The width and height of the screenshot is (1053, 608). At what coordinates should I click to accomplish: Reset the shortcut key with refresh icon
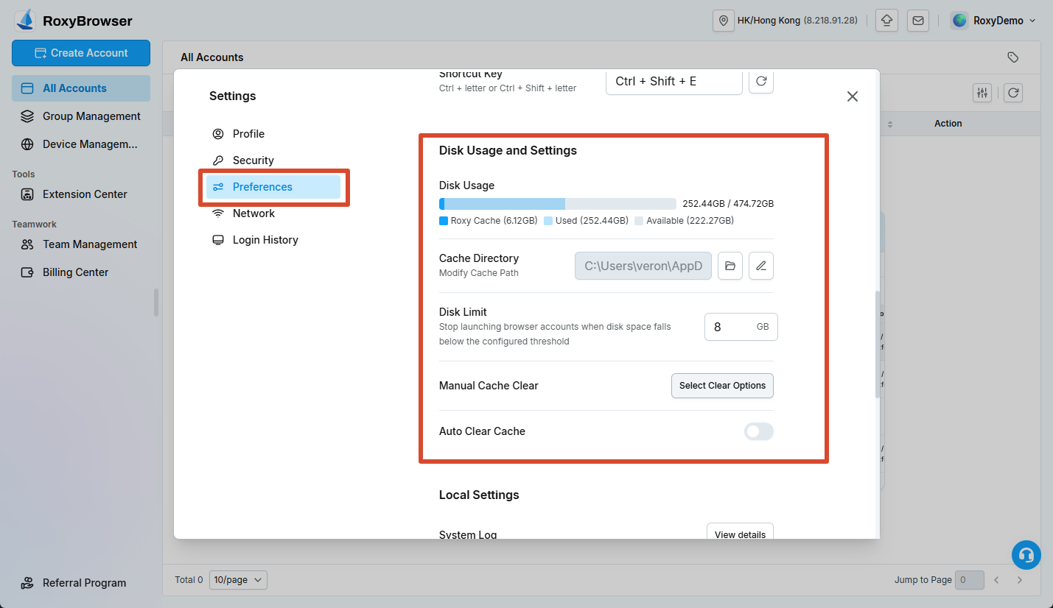(761, 82)
